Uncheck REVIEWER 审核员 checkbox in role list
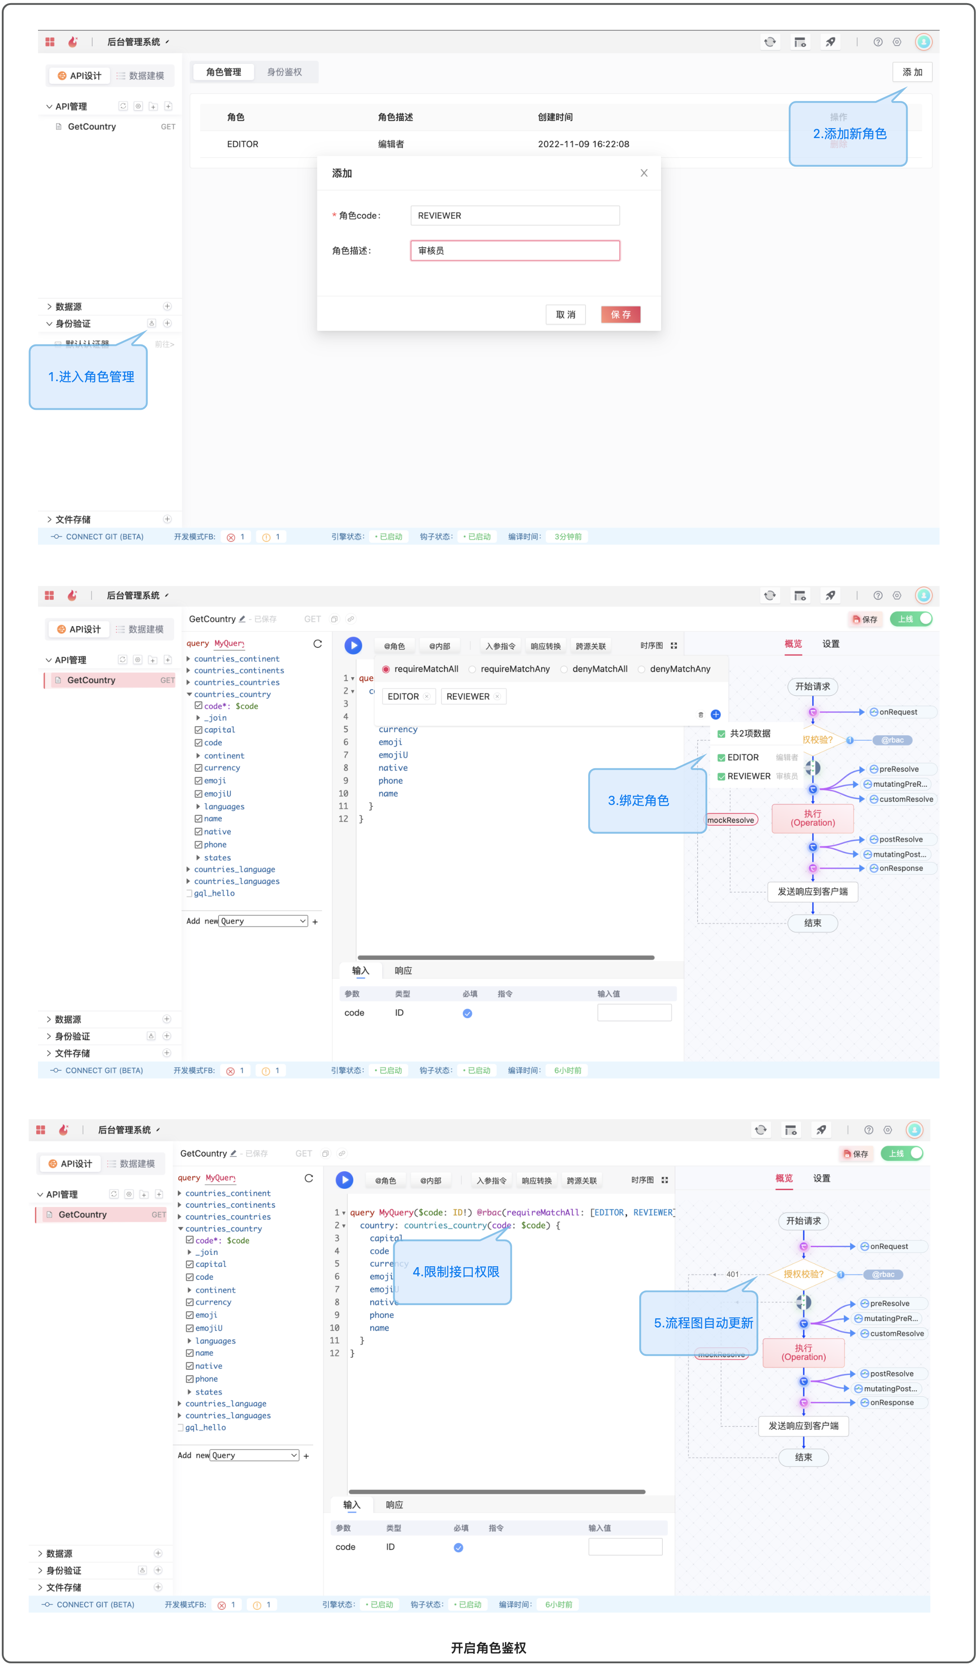The image size is (980, 1666). pyautogui.click(x=722, y=777)
